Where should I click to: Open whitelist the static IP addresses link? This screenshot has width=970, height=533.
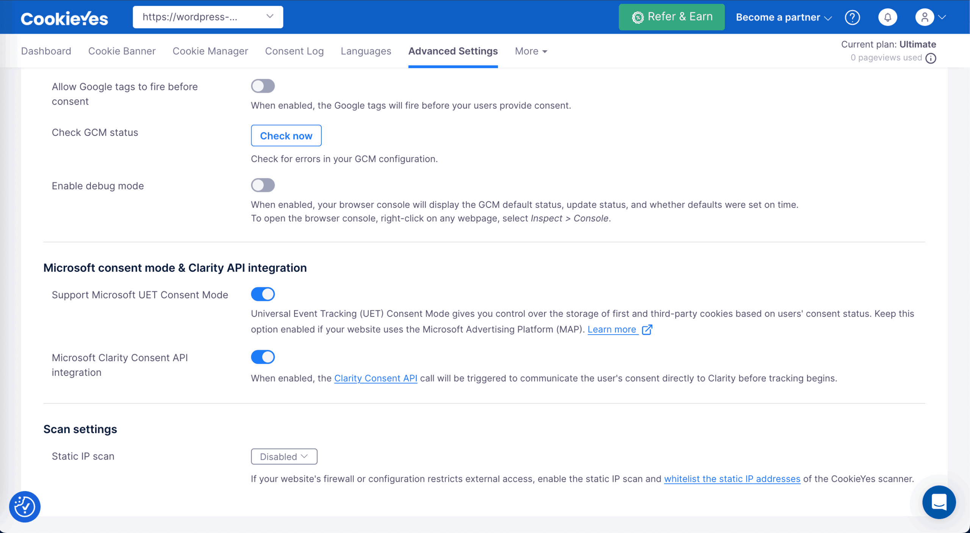click(x=732, y=479)
